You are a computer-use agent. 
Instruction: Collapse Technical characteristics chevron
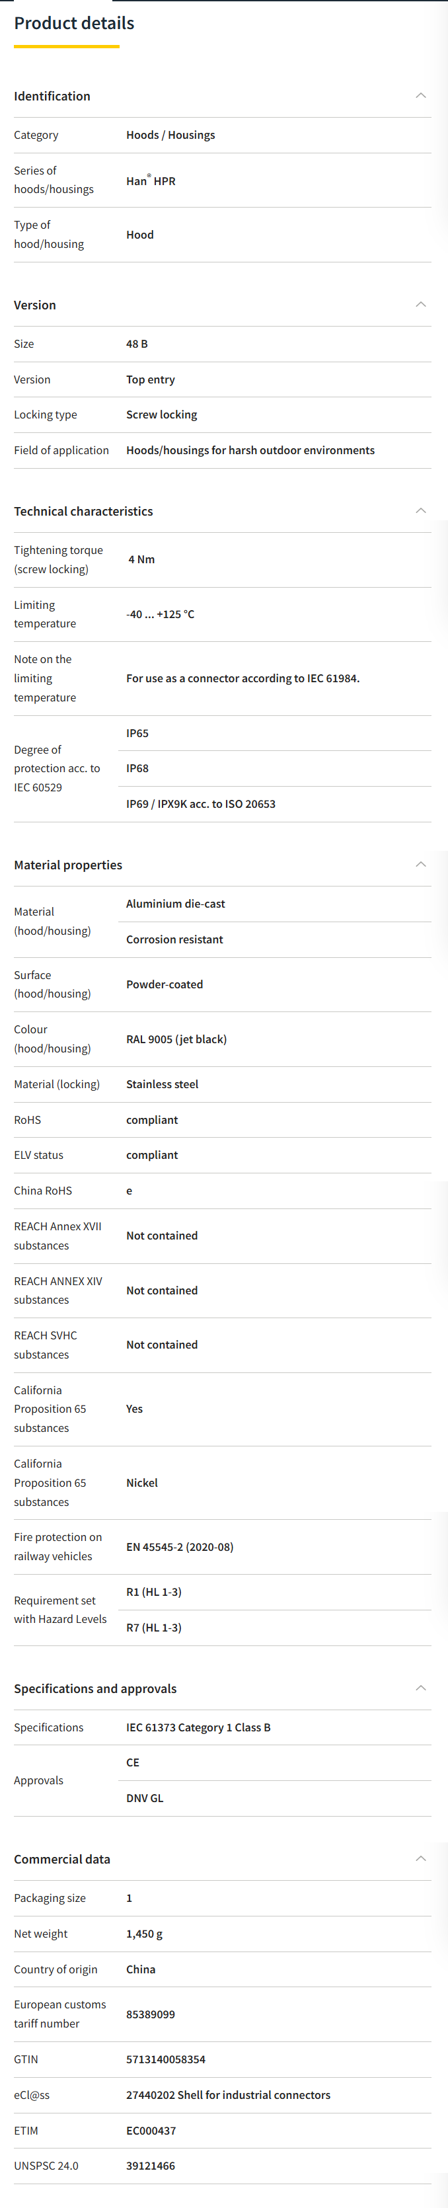(x=420, y=511)
